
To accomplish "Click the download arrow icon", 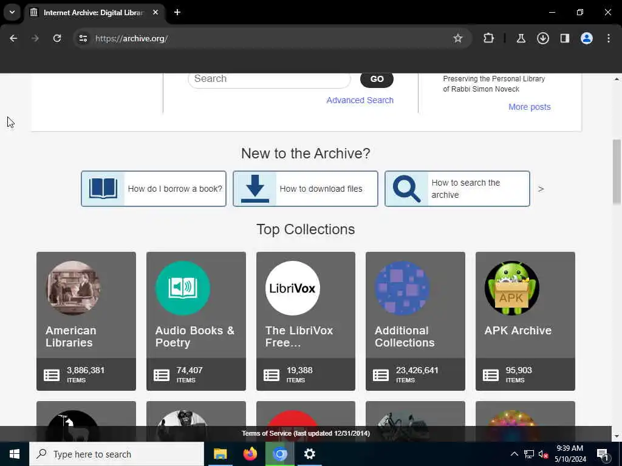I will [x=255, y=189].
